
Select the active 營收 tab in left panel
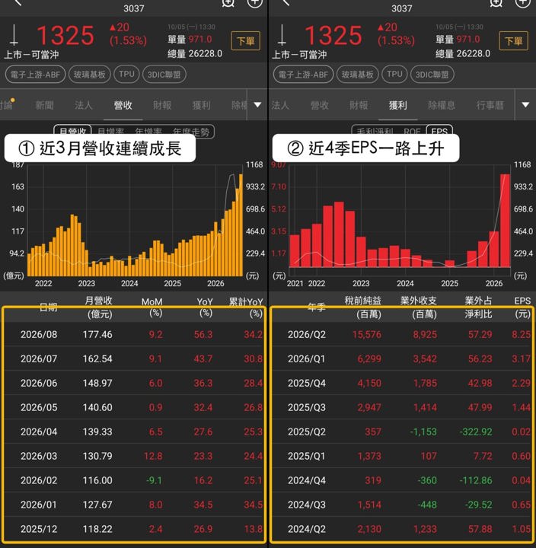coord(123,105)
